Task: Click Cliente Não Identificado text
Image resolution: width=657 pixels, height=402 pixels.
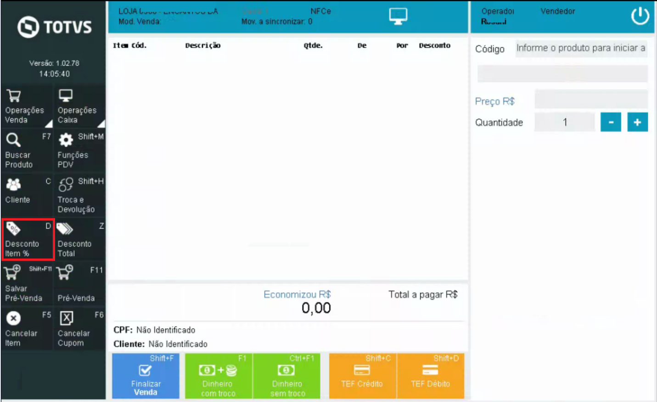Action: click(x=160, y=344)
